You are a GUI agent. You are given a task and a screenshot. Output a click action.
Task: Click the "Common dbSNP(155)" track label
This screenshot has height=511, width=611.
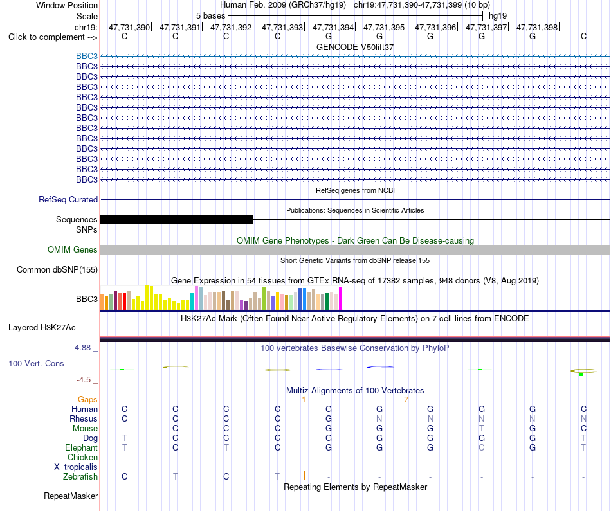pyautogui.click(x=57, y=269)
